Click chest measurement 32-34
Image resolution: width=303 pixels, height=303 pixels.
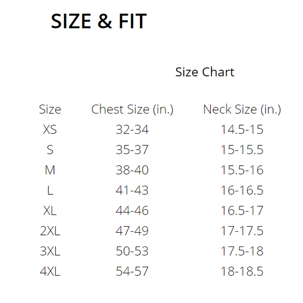[132, 130]
